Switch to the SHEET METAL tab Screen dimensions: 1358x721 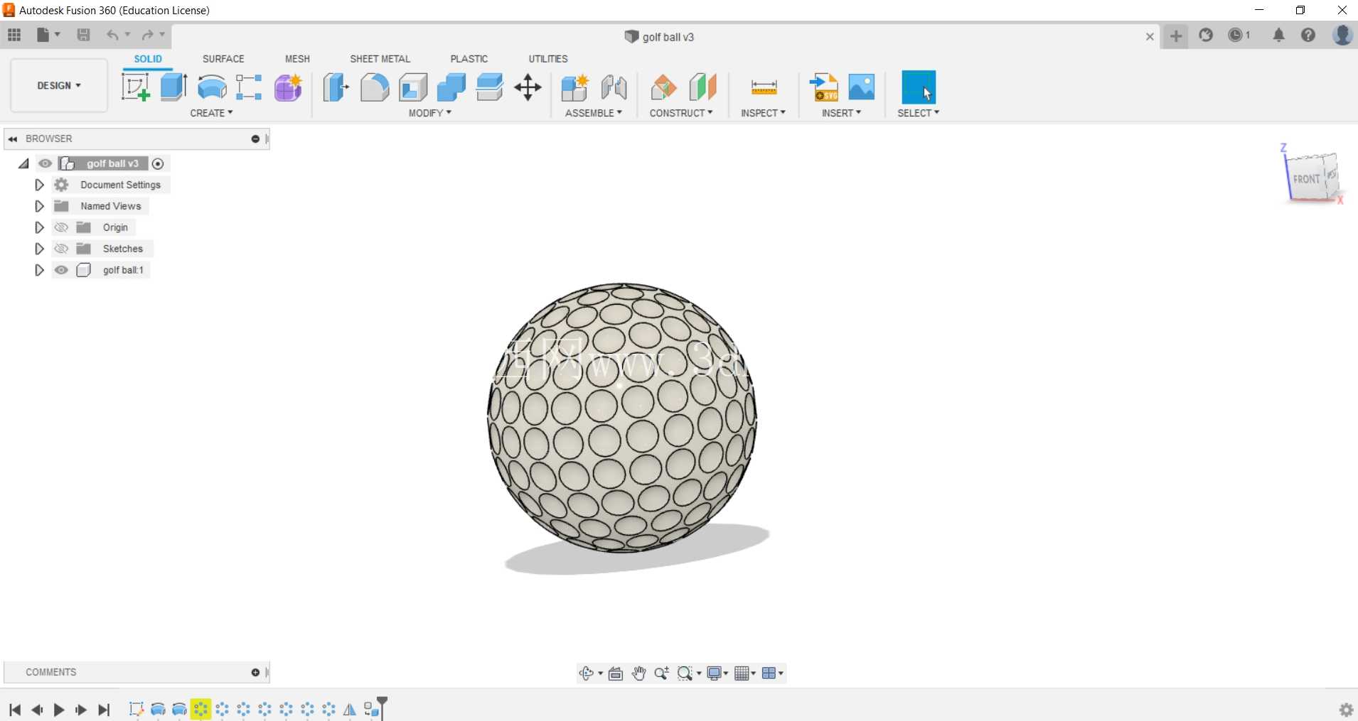[380, 59]
